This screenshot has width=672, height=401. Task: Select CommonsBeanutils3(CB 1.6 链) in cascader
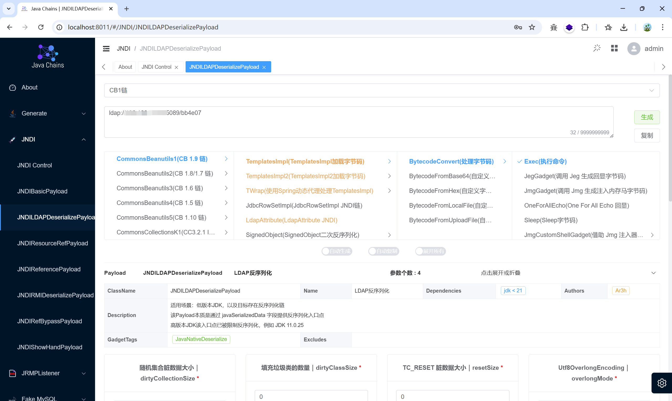pos(160,188)
